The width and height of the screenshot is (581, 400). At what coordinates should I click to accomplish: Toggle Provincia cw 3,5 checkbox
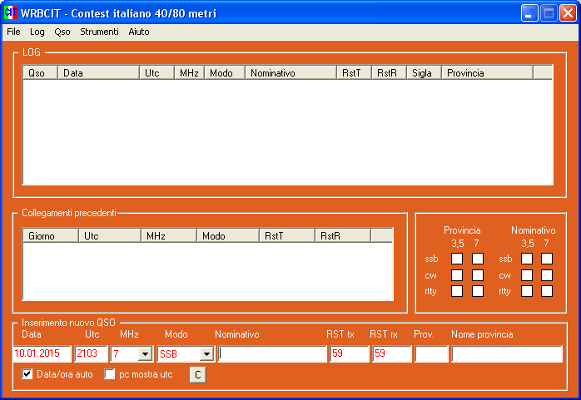click(x=457, y=275)
